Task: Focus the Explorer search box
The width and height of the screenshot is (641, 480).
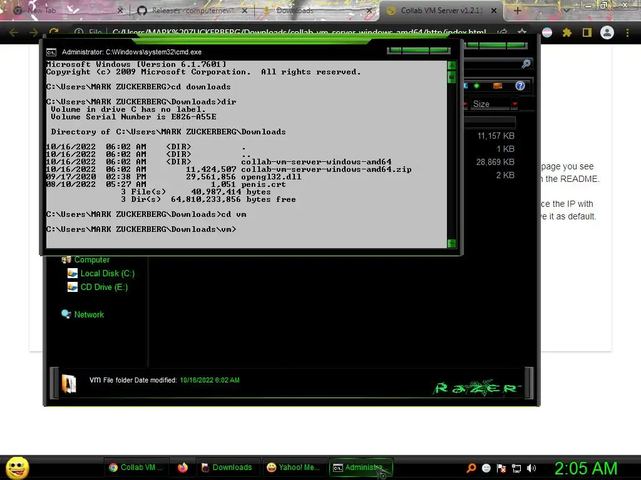Action: click(493, 64)
